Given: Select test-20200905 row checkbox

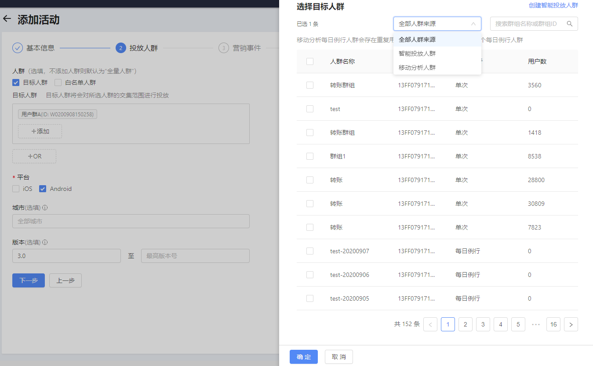Looking at the screenshot, I should click(310, 298).
